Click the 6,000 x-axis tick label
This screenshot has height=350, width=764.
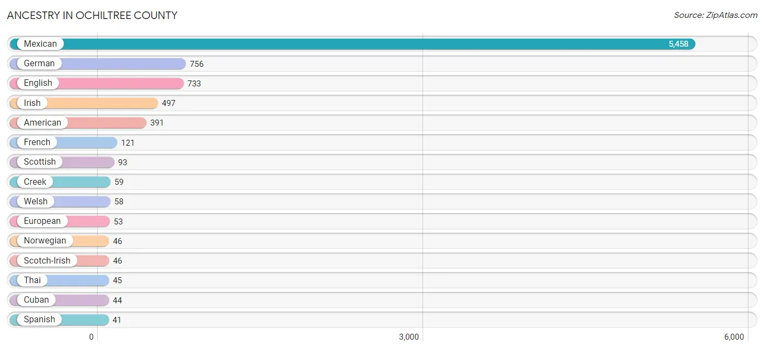coord(734,337)
